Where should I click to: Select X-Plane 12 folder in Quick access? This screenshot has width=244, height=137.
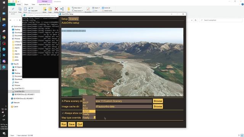click(17, 41)
